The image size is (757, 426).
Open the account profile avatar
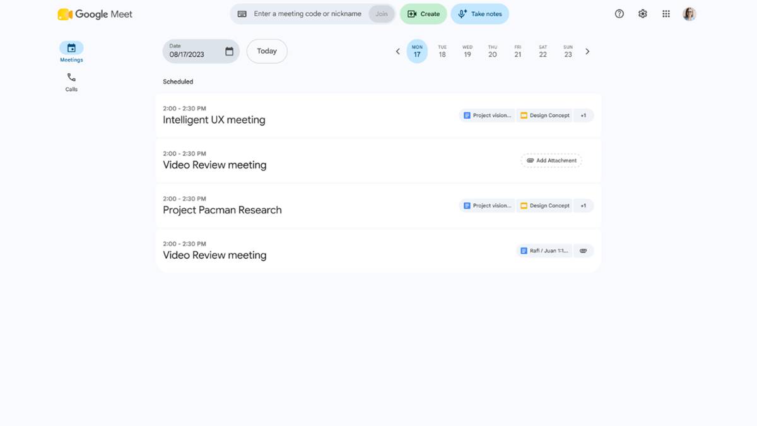(690, 14)
